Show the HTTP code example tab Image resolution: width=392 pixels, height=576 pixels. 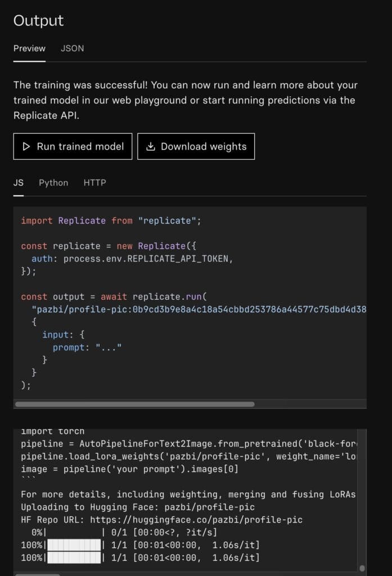[x=95, y=183]
